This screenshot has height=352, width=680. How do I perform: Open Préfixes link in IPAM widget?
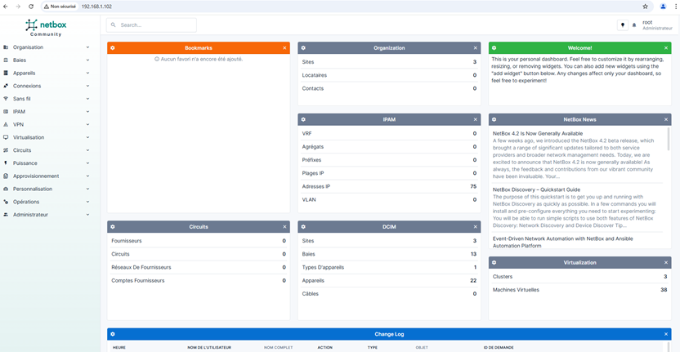[311, 160]
